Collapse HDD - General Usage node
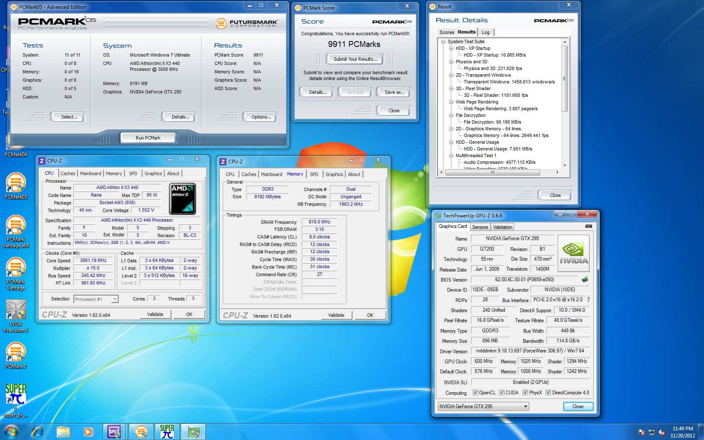 tap(451, 142)
